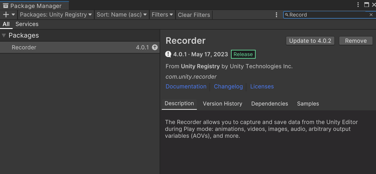Click the green Release tag

coord(243,54)
